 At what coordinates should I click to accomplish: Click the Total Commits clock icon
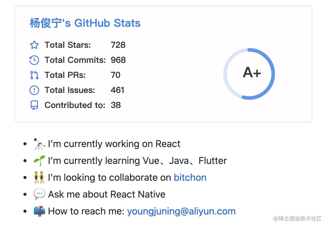click(34, 60)
